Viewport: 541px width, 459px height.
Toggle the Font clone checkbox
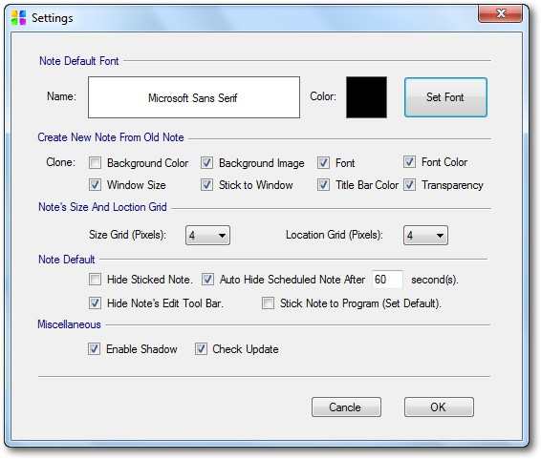[323, 162]
